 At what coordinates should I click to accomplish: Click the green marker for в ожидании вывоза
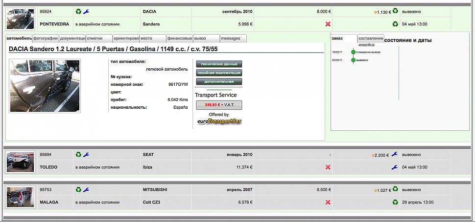[x=353, y=52]
